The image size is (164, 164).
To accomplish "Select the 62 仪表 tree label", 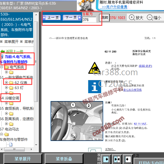I will 21,83.
